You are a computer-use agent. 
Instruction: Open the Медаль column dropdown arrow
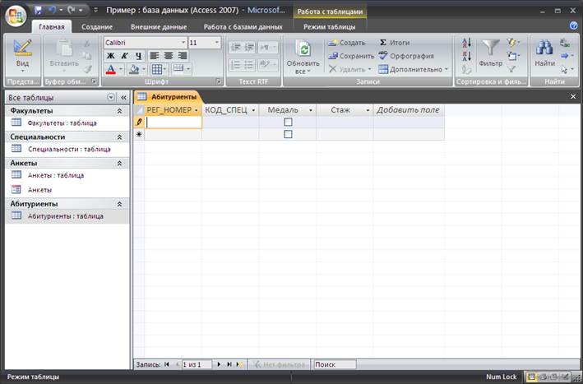click(x=311, y=110)
